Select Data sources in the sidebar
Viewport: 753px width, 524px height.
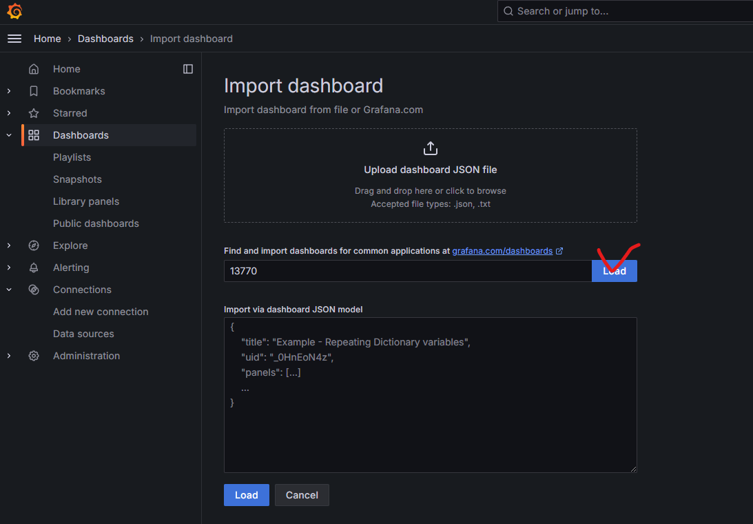[82, 334]
